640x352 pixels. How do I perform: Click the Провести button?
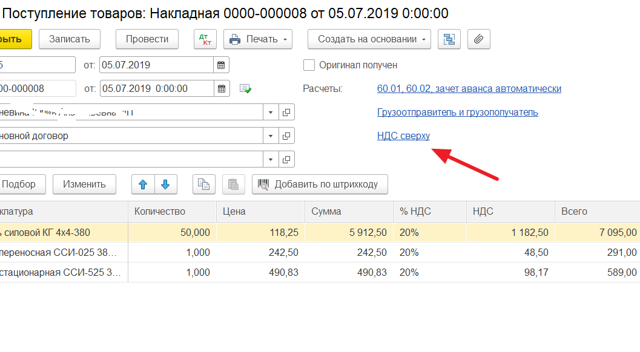(x=147, y=39)
